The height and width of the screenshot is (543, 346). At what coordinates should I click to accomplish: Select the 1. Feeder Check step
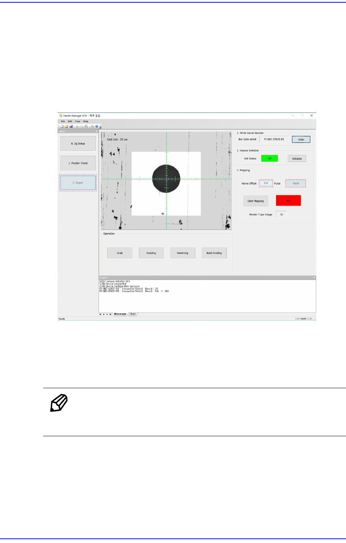click(78, 163)
